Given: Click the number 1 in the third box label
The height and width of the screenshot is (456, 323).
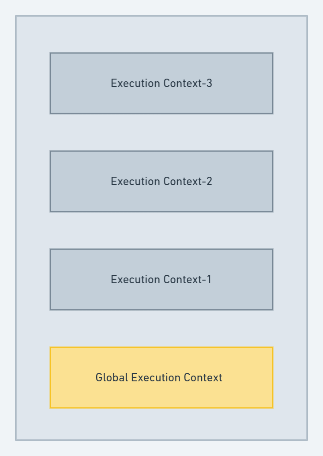Looking at the screenshot, I should [209, 279].
